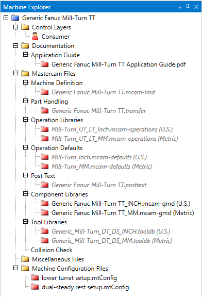The width and height of the screenshot is (202, 297).
Task: Select the Tool Libraries label
Action: point(49,222)
